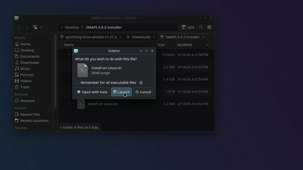The image size is (303, 170).
Task: Select the SMAPI 4.5.2 installer tab
Action: [182, 37]
